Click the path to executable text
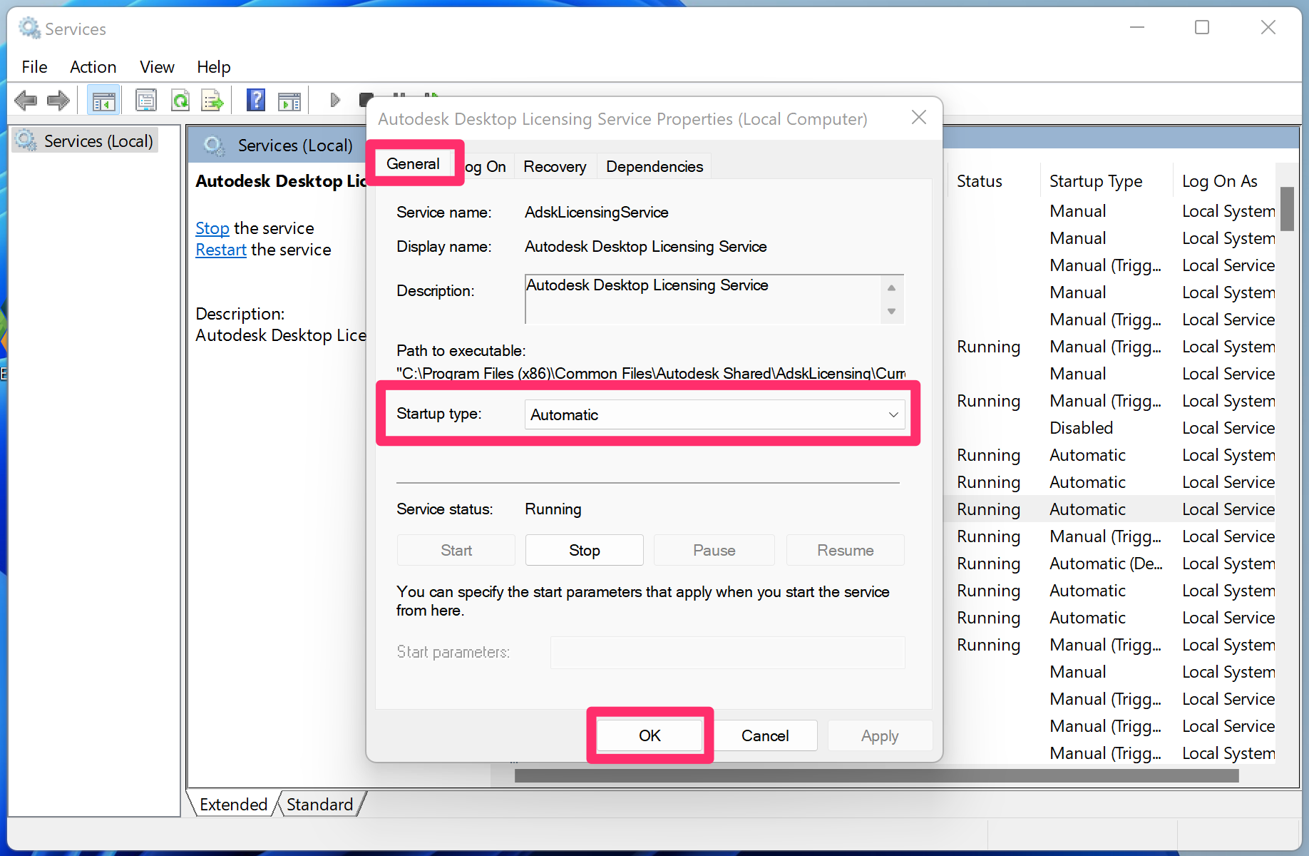 [x=651, y=373]
